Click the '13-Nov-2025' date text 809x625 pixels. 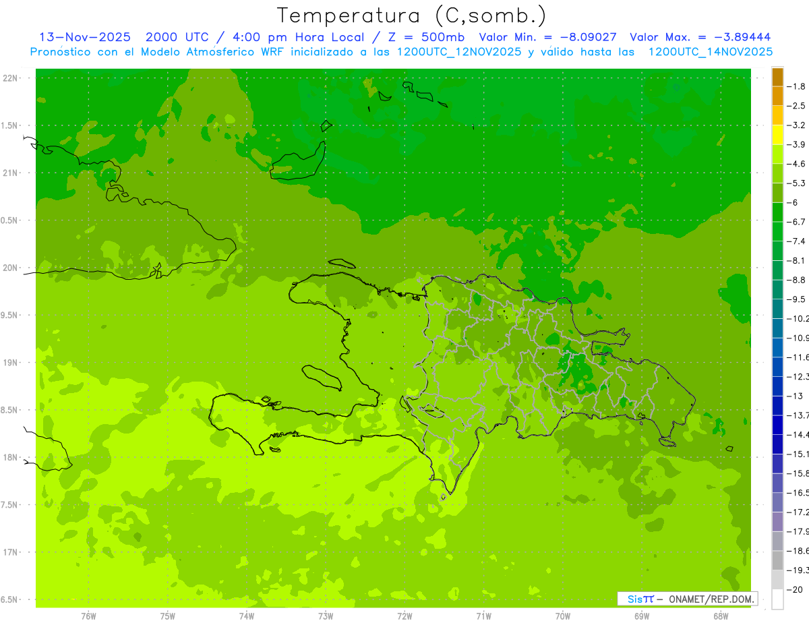coord(84,37)
